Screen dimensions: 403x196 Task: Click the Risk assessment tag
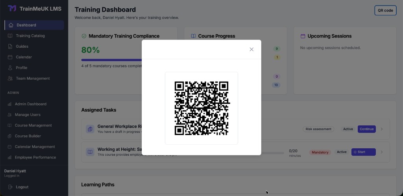pyautogui.click(x=318, y=129)
